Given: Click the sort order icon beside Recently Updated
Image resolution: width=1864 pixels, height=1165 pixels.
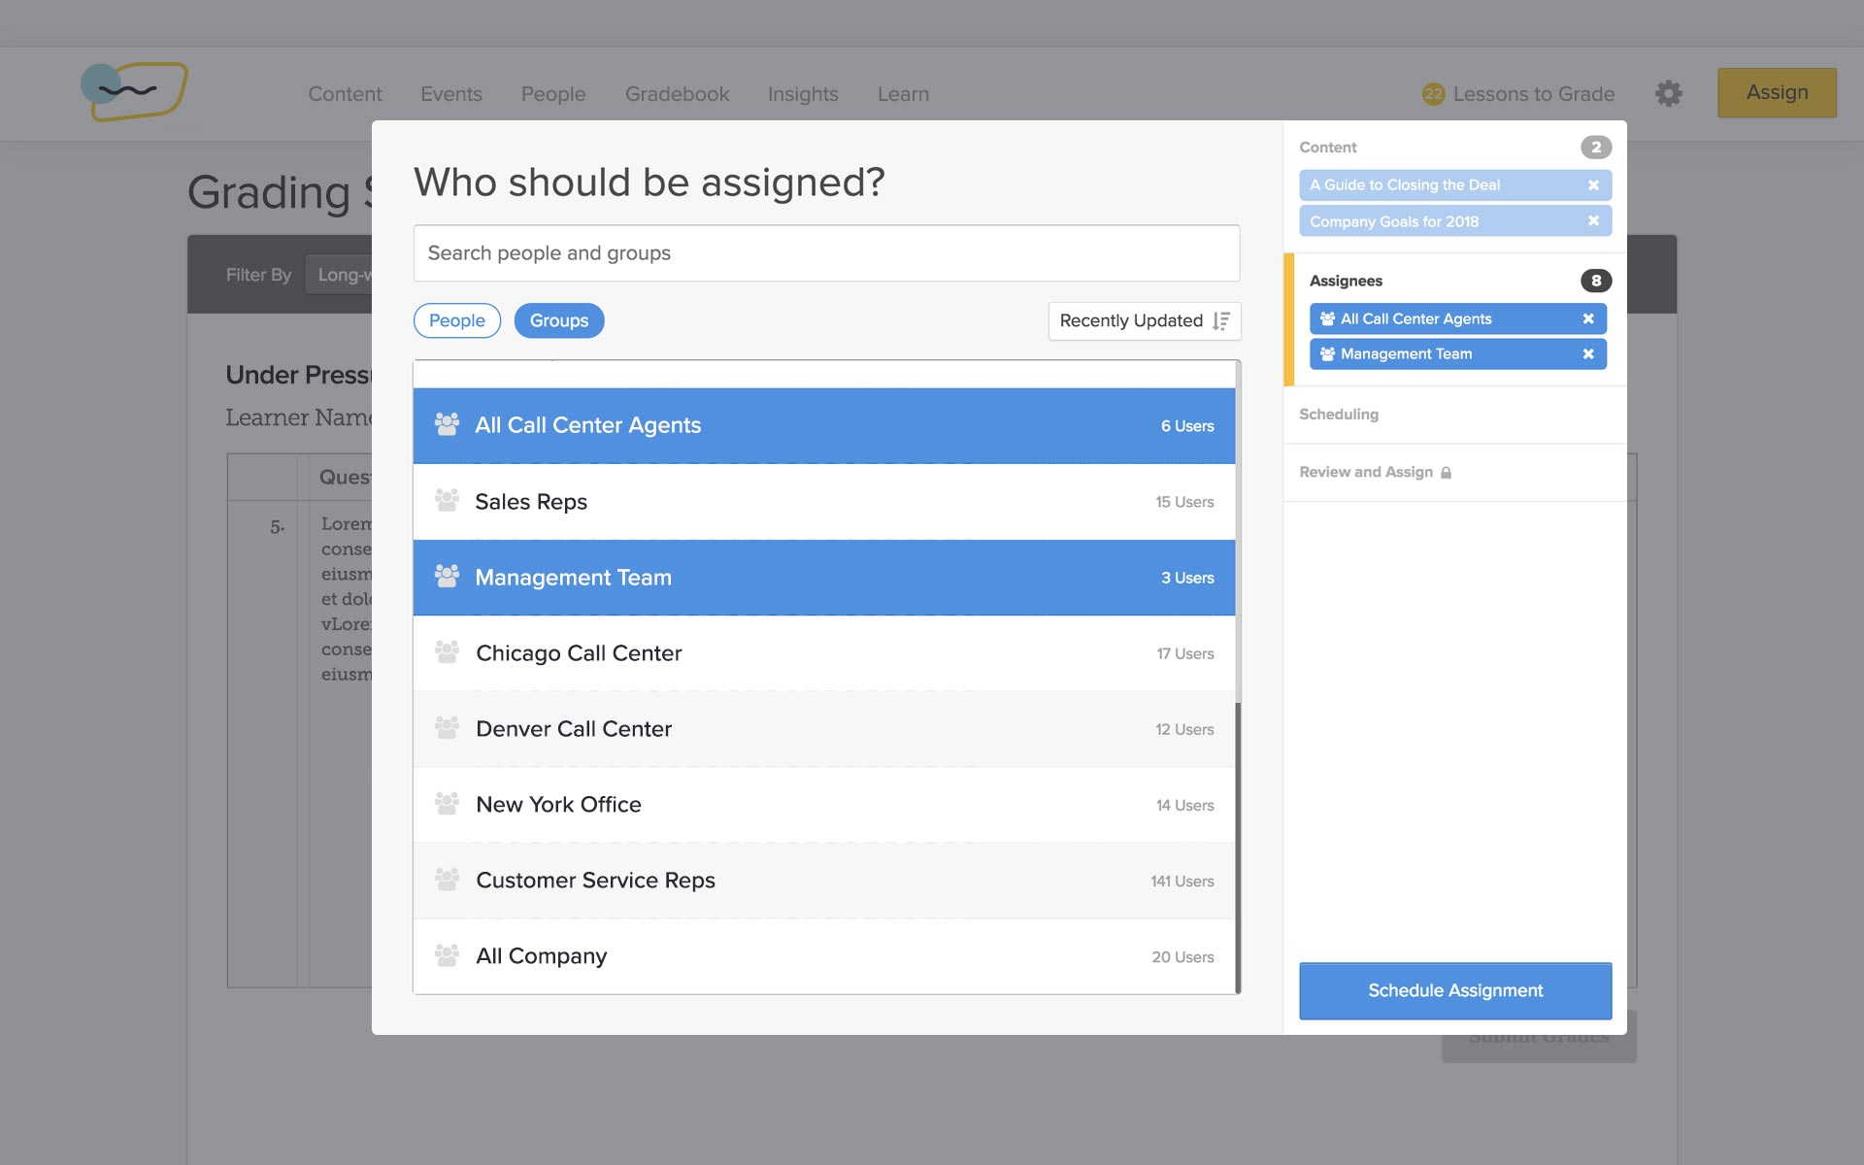Looking at the screenshot, I should tap(1221, 321).
